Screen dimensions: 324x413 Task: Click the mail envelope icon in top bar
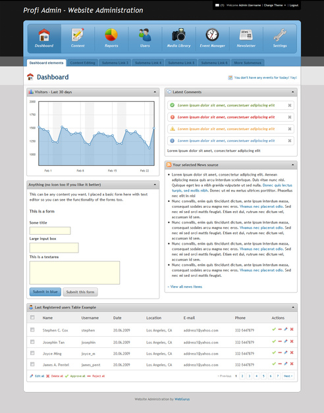217,5
